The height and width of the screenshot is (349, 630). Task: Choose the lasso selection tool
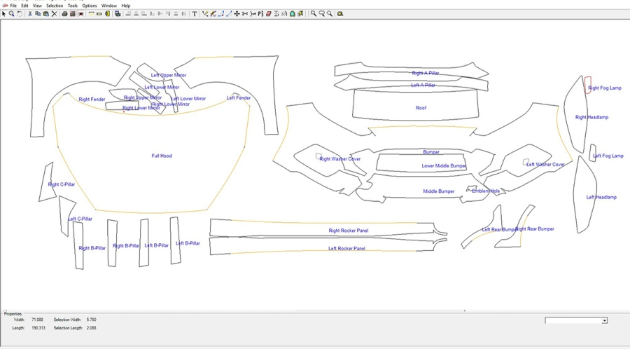click(x=20, y=14)
